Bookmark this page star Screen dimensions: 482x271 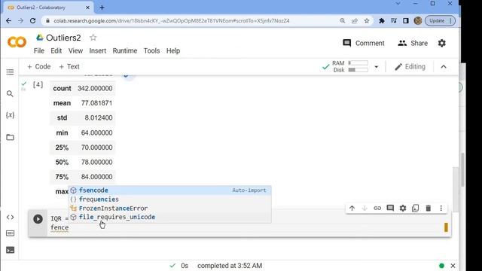coord(367,21)
